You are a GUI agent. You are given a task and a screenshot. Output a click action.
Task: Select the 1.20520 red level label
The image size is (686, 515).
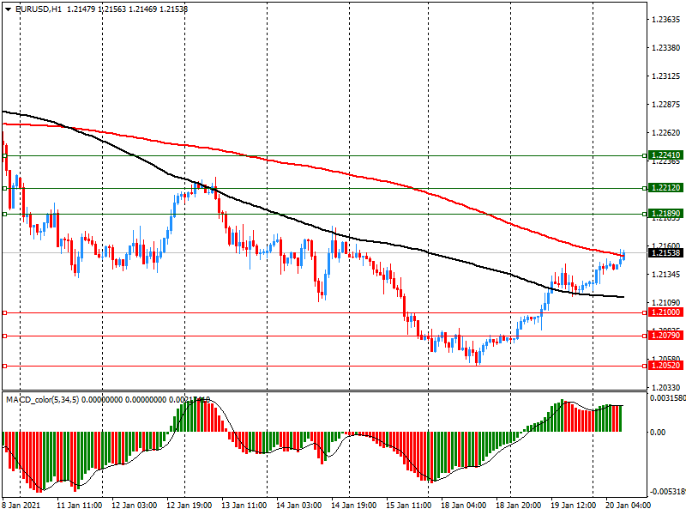point(665,366)
